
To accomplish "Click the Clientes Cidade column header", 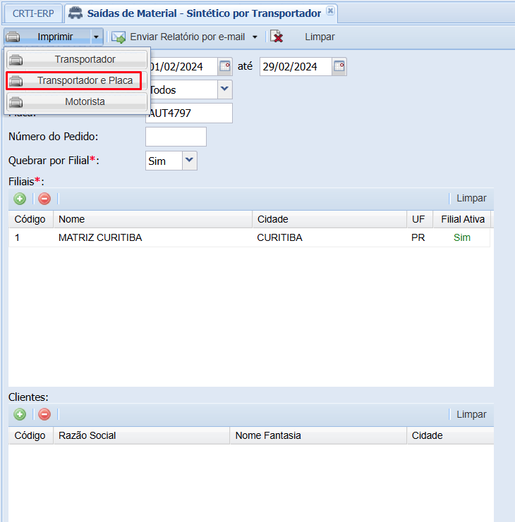I will point(450,435).
